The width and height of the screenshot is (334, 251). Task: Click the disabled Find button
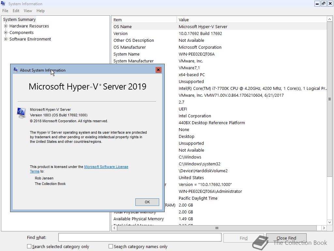(243, 238)
